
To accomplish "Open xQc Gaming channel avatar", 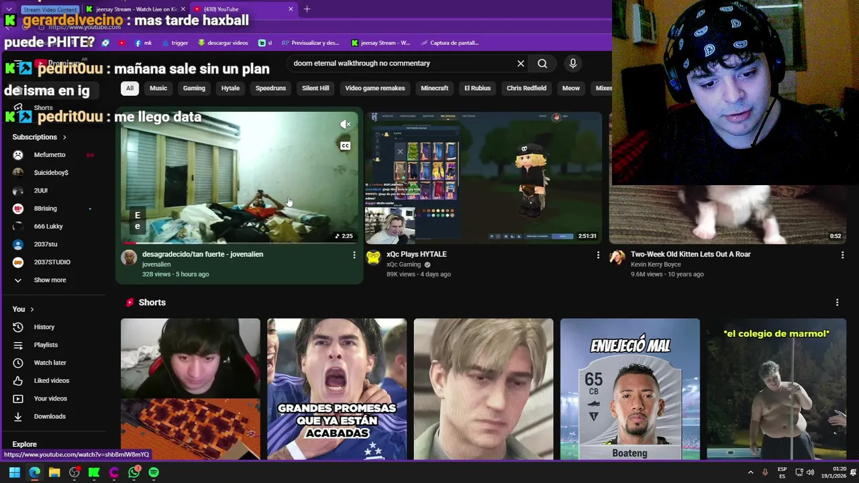I will (x=373, y=258).
